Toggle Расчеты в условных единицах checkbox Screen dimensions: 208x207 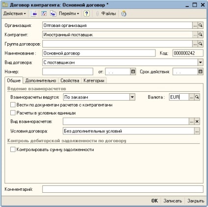coord(13,113)
